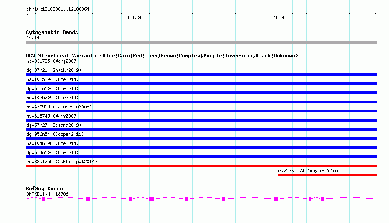Click the nsv1046396 (Coe2014) label
This screenshot has width=389, height=223.
pos(52,143)
